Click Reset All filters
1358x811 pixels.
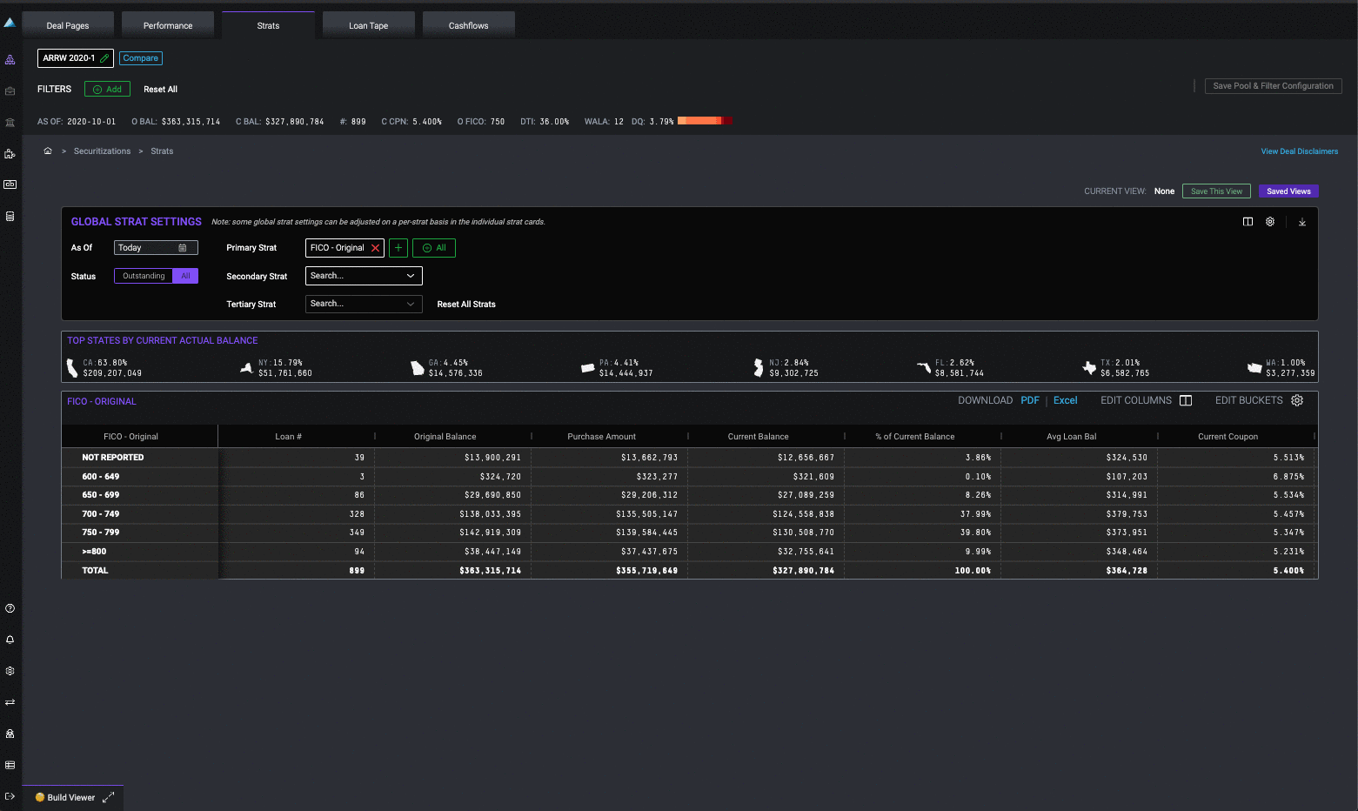point(160,89)
